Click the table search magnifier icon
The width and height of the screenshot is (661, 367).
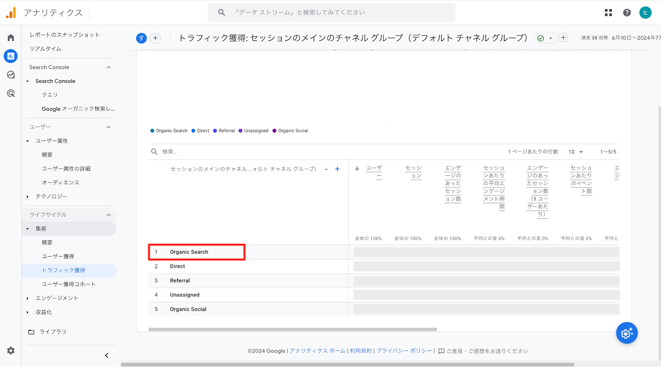tap(155, 152)
